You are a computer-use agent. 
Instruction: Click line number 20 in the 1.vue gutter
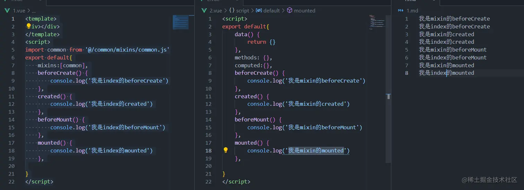pyautogui.click(x=12, y=166)
